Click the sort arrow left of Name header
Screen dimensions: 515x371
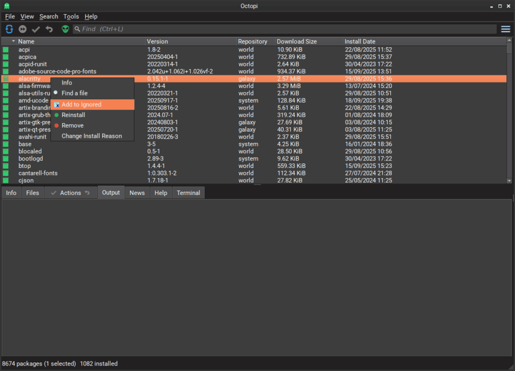14,41
